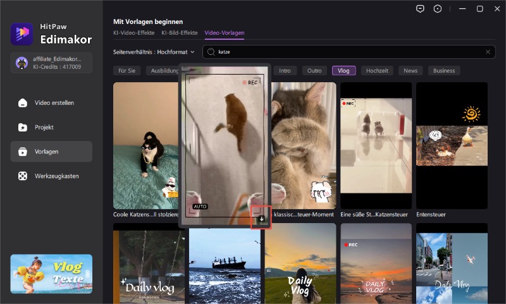Screen dimensions: 506x304
Task: Click the download arrow on the hovered cat template
Action: click(262, 218)
